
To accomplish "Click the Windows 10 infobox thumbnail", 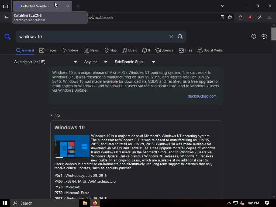I will (72, 146).
